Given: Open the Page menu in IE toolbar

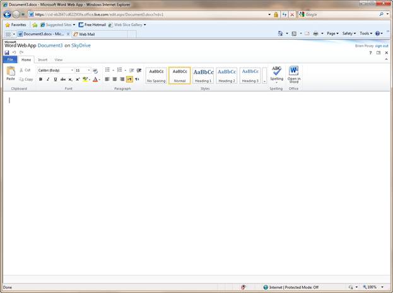Looking at the screenshot, I should coord(332,33).
